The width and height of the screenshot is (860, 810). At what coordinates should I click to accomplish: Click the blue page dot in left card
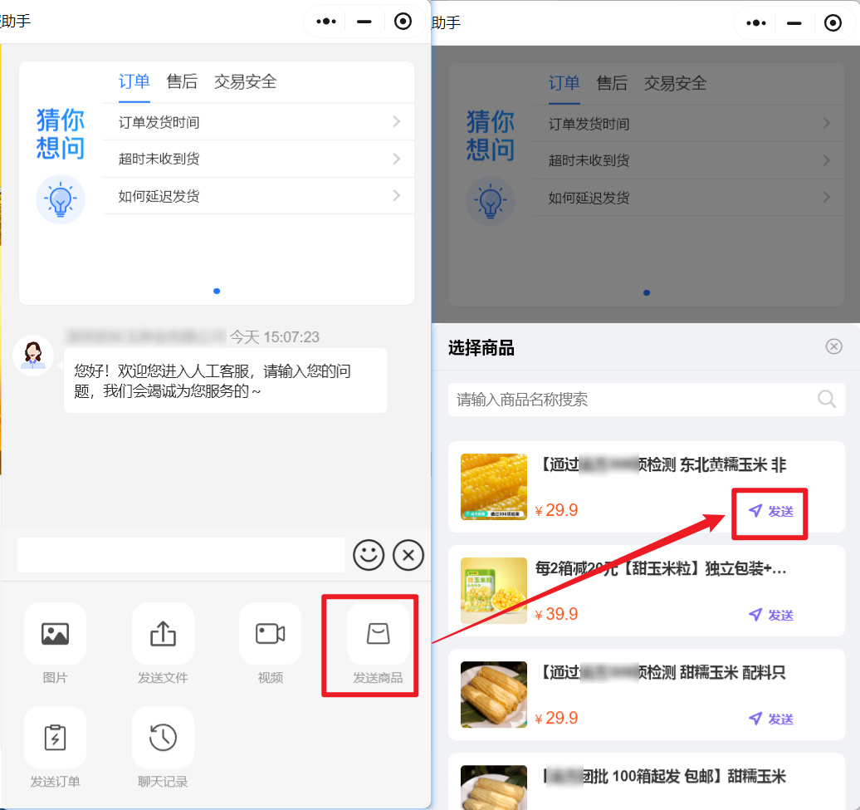coord(217,291)
